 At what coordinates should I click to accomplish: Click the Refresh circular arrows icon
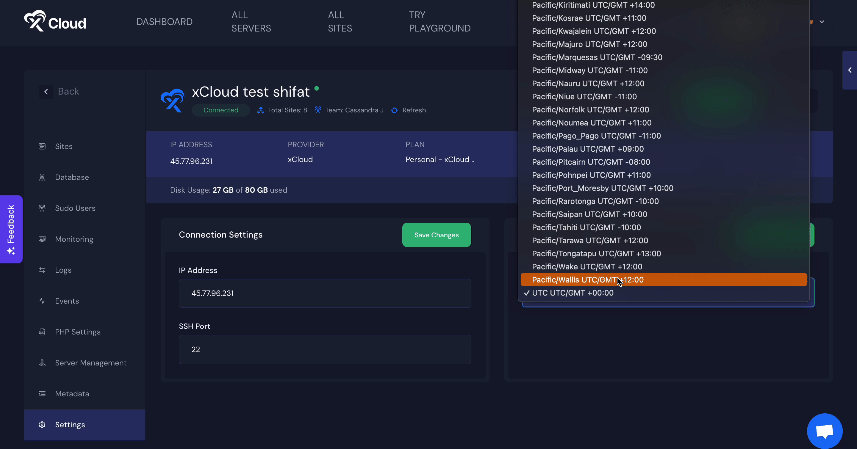click(394, 110)
